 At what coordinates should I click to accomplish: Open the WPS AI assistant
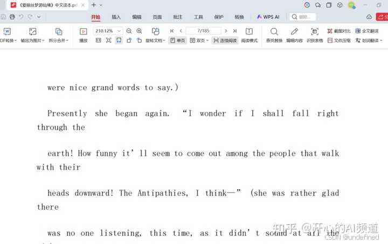click(268, 17)
